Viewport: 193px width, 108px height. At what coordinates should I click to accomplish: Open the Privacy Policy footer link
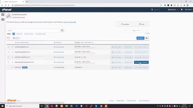click(131, 100)
